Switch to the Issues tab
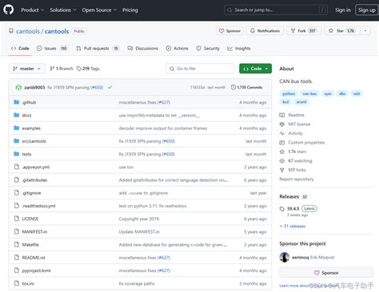 click(52, 49)
